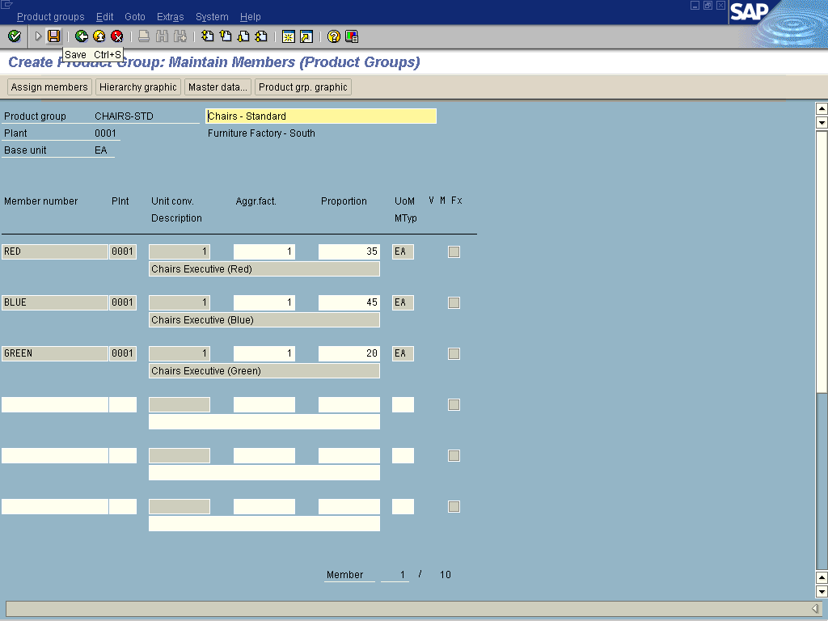Click the Master data... button

pos(218,87)
